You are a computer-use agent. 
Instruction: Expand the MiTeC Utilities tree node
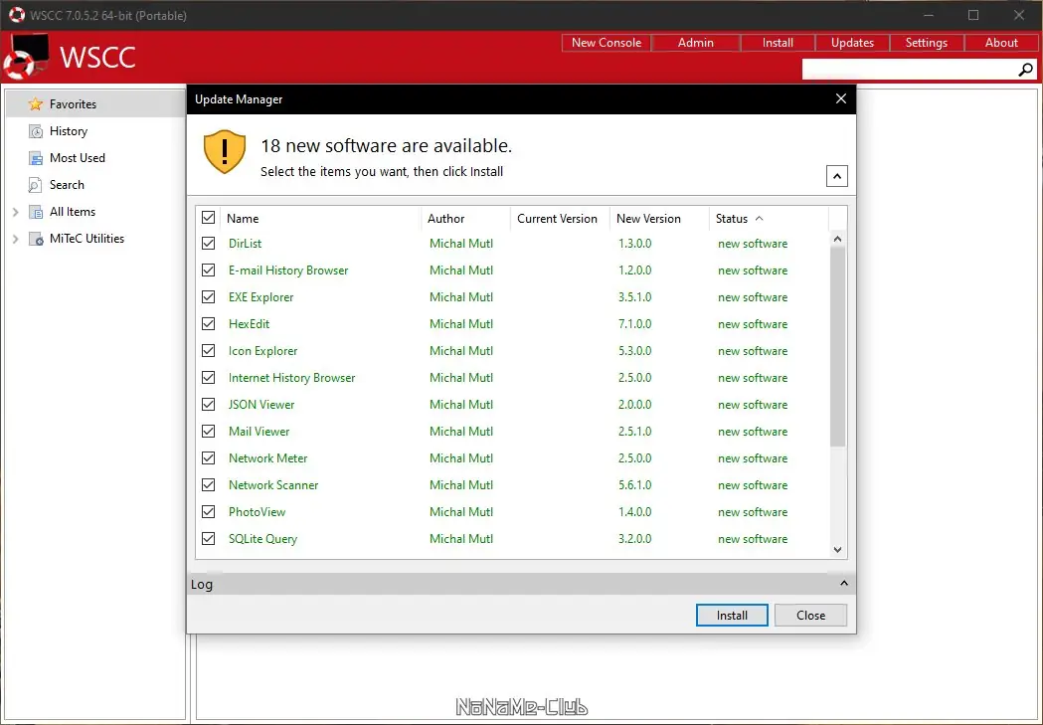(15, 239)
